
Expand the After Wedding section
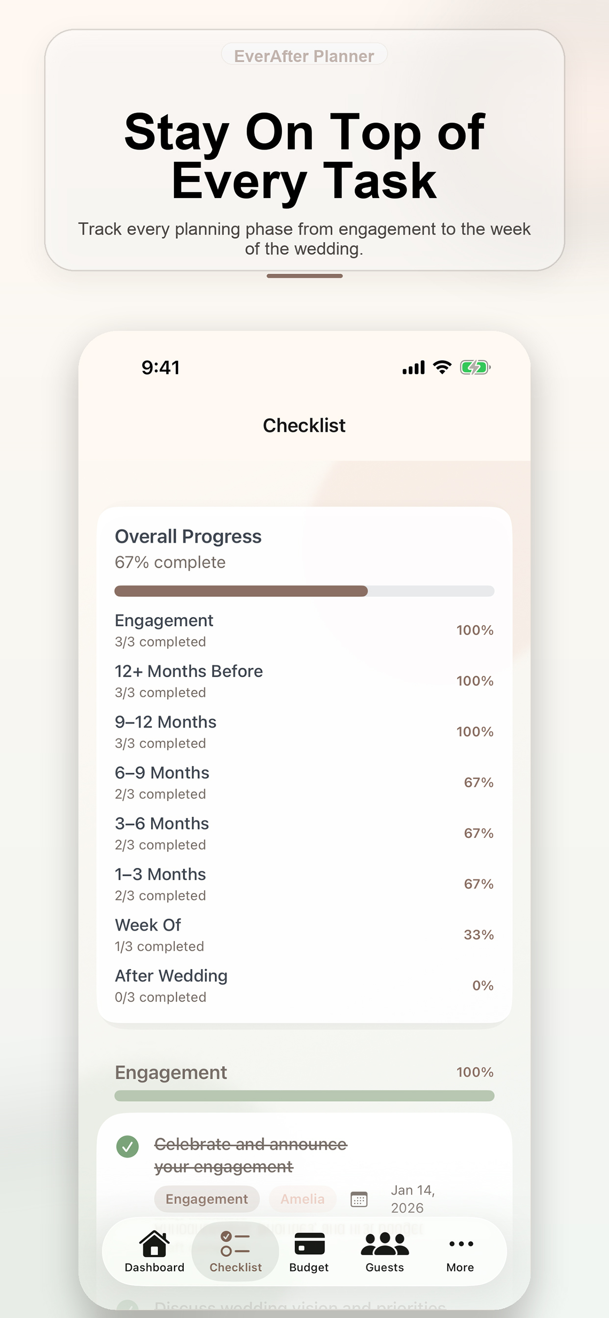point(304,985)
